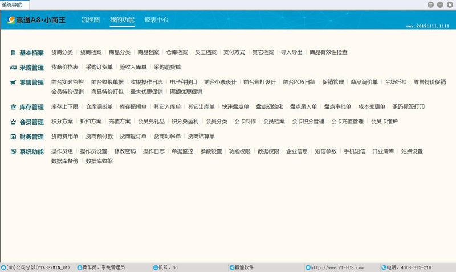The height and width of the screenshot is (272, 456).
Task: Click the 零售管理 shopping cart icon
Action: 13,83
